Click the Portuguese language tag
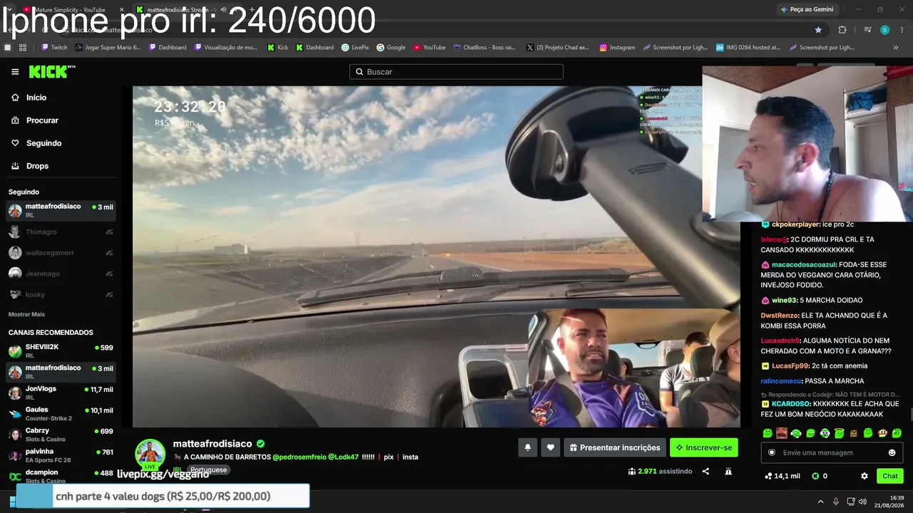 (208, 470)
